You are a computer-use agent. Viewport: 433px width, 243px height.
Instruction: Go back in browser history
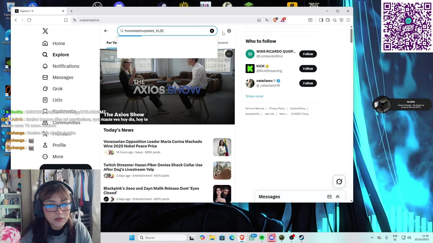(16, 20)
